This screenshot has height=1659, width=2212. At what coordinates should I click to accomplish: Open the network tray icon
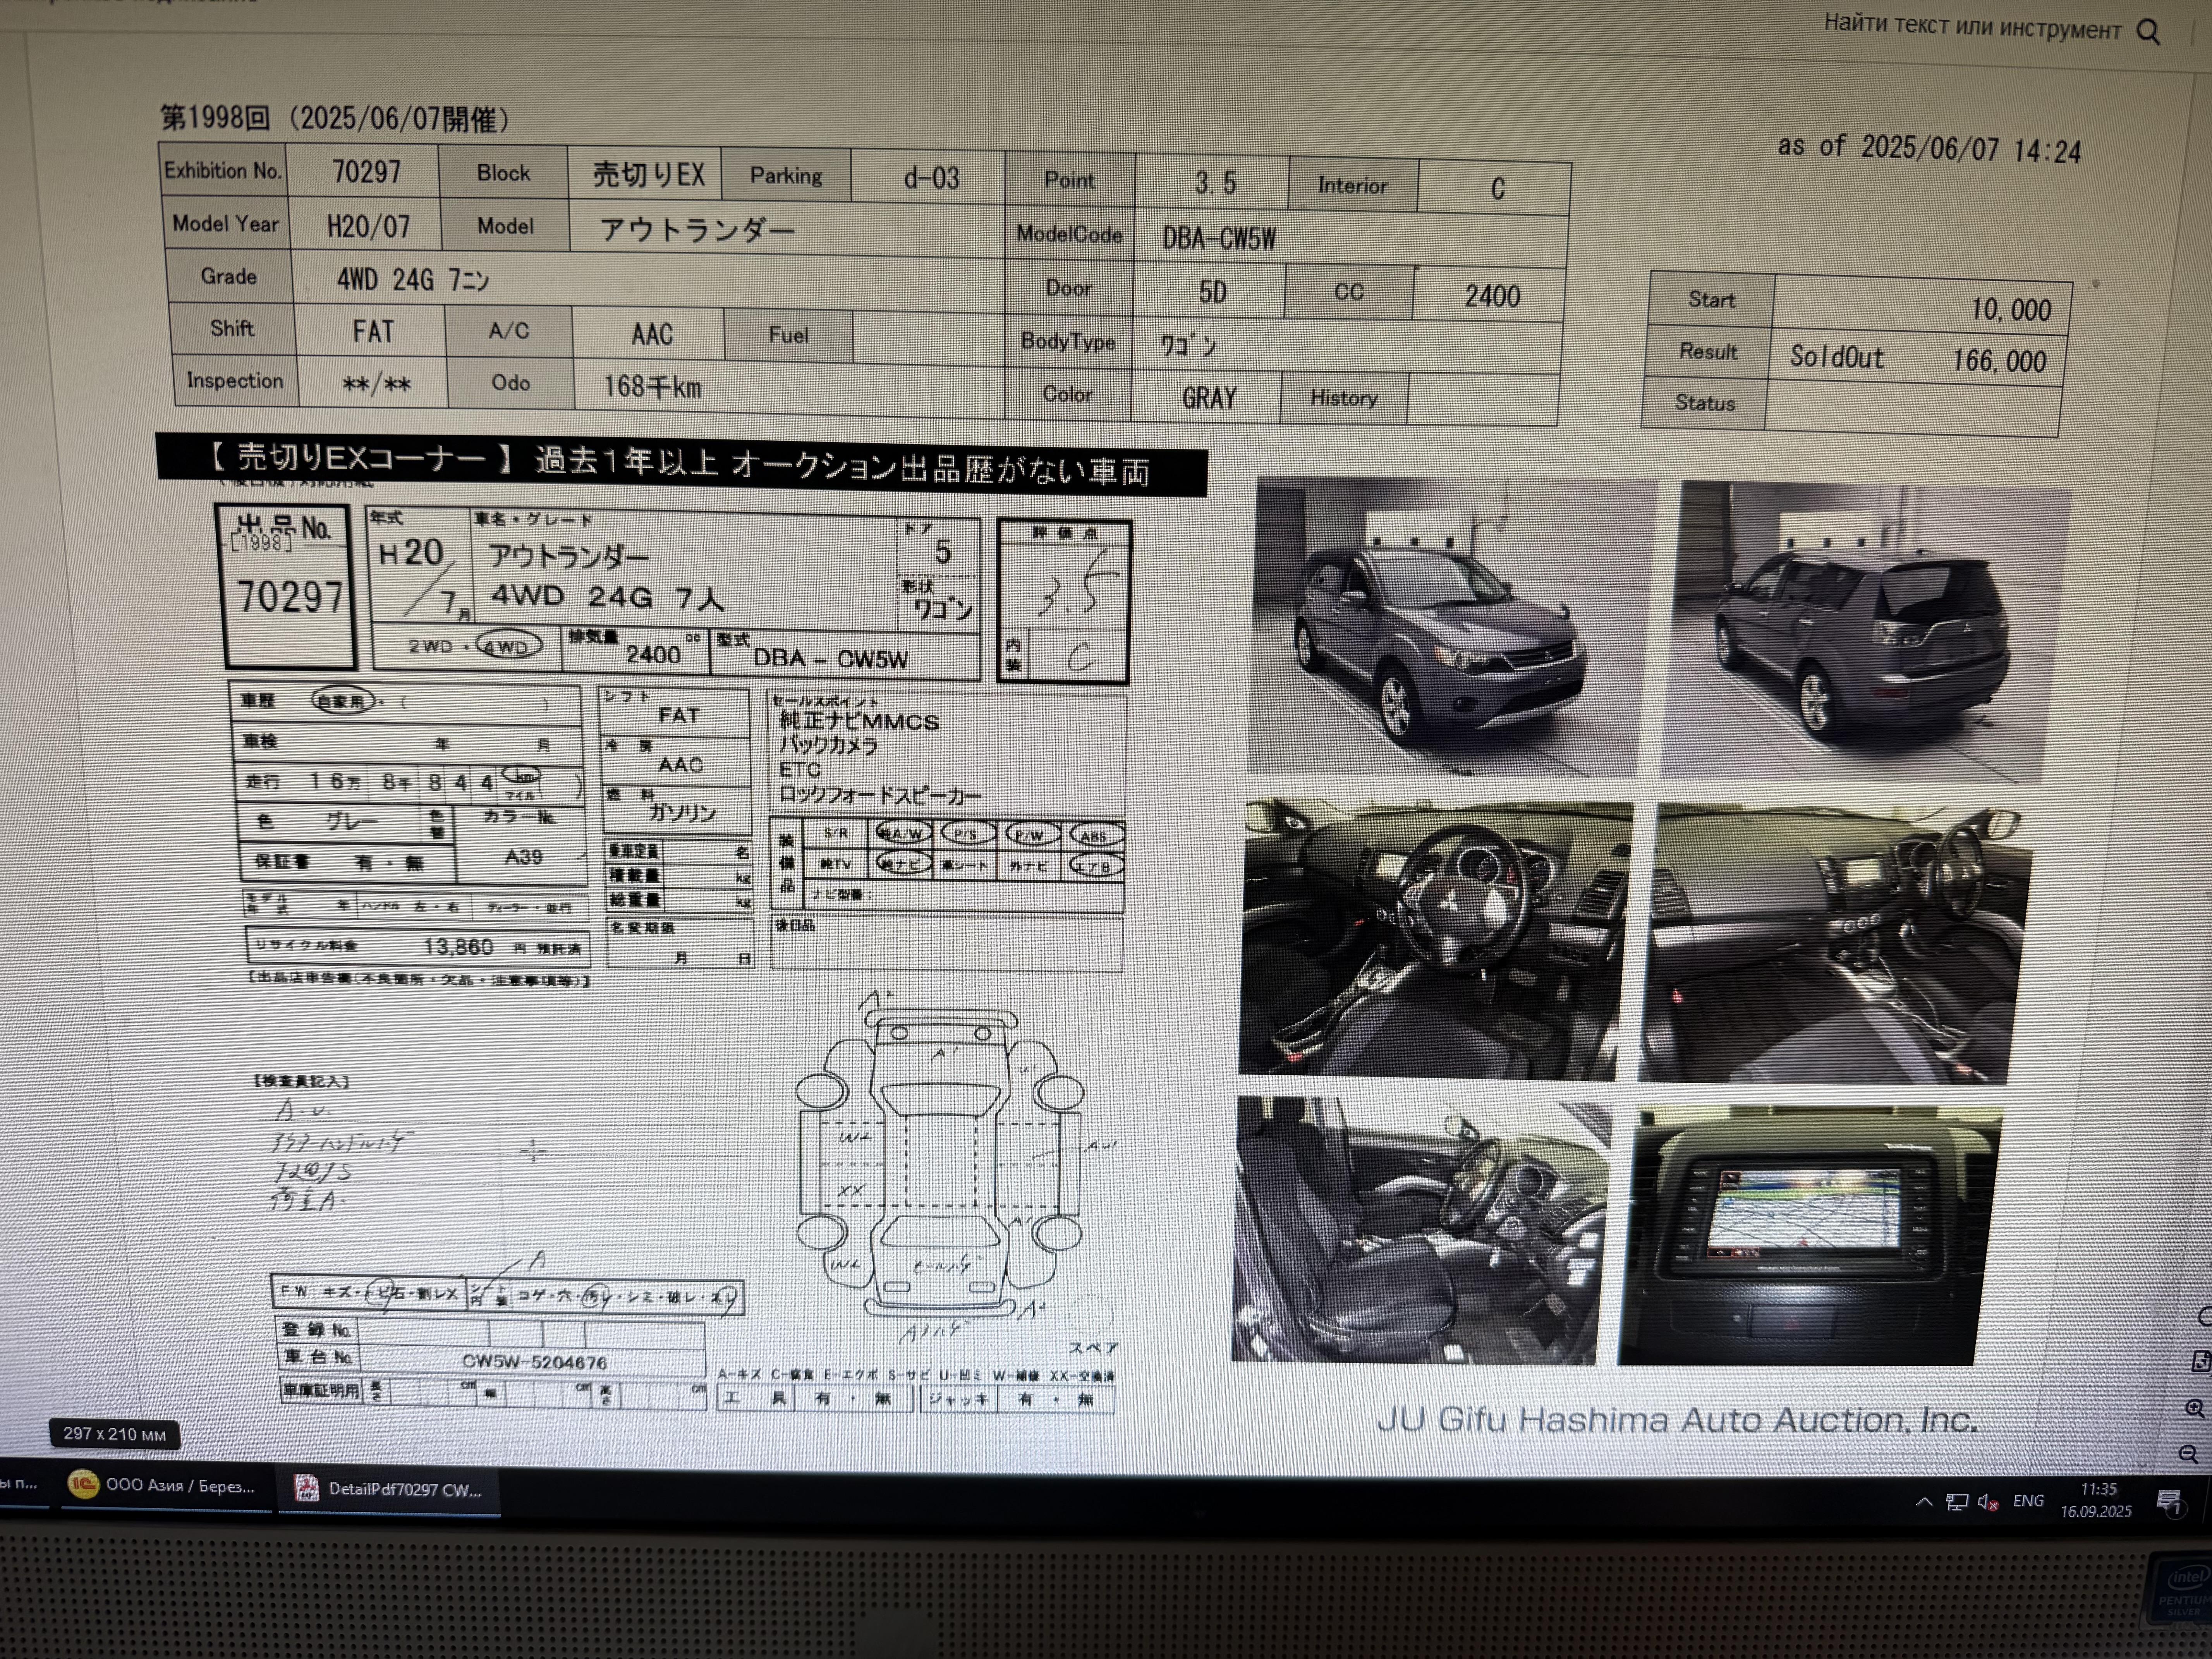1957,1502
